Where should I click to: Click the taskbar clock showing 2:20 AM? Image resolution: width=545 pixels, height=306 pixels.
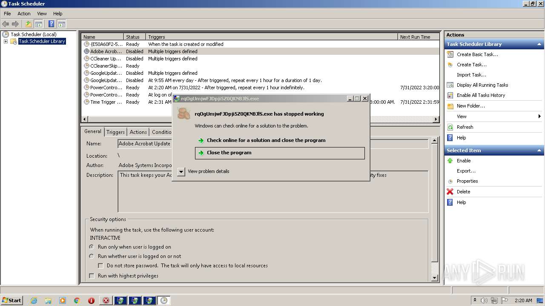click(523, 300)
